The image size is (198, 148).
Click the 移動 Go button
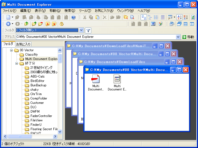click(188, 37)
